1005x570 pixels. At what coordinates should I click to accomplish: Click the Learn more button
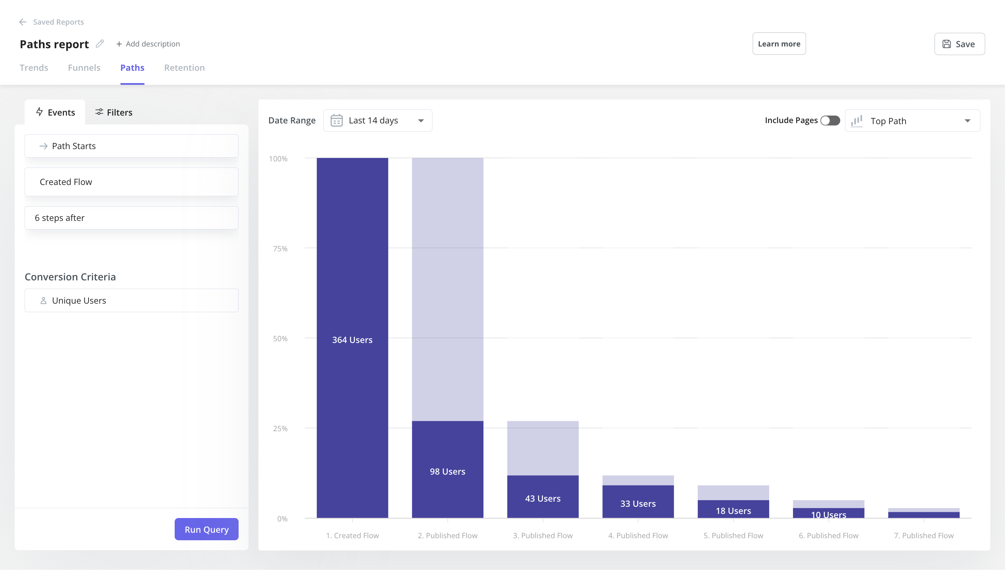779,43
